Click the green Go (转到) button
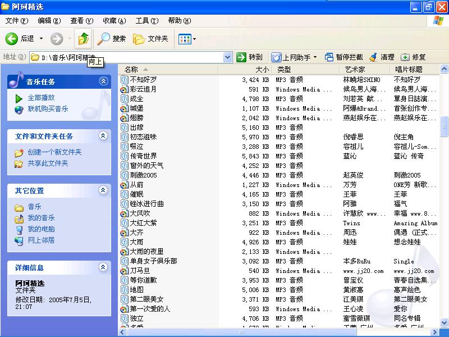The width and height of the screenshot is (449, 337). [x=242, y=57]
